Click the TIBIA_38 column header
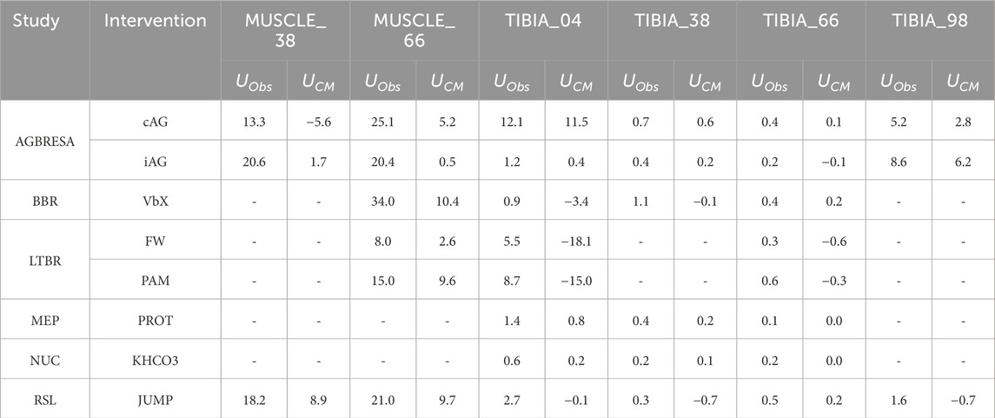This screenshot has height=418, width=995. [x=673, y=21]
